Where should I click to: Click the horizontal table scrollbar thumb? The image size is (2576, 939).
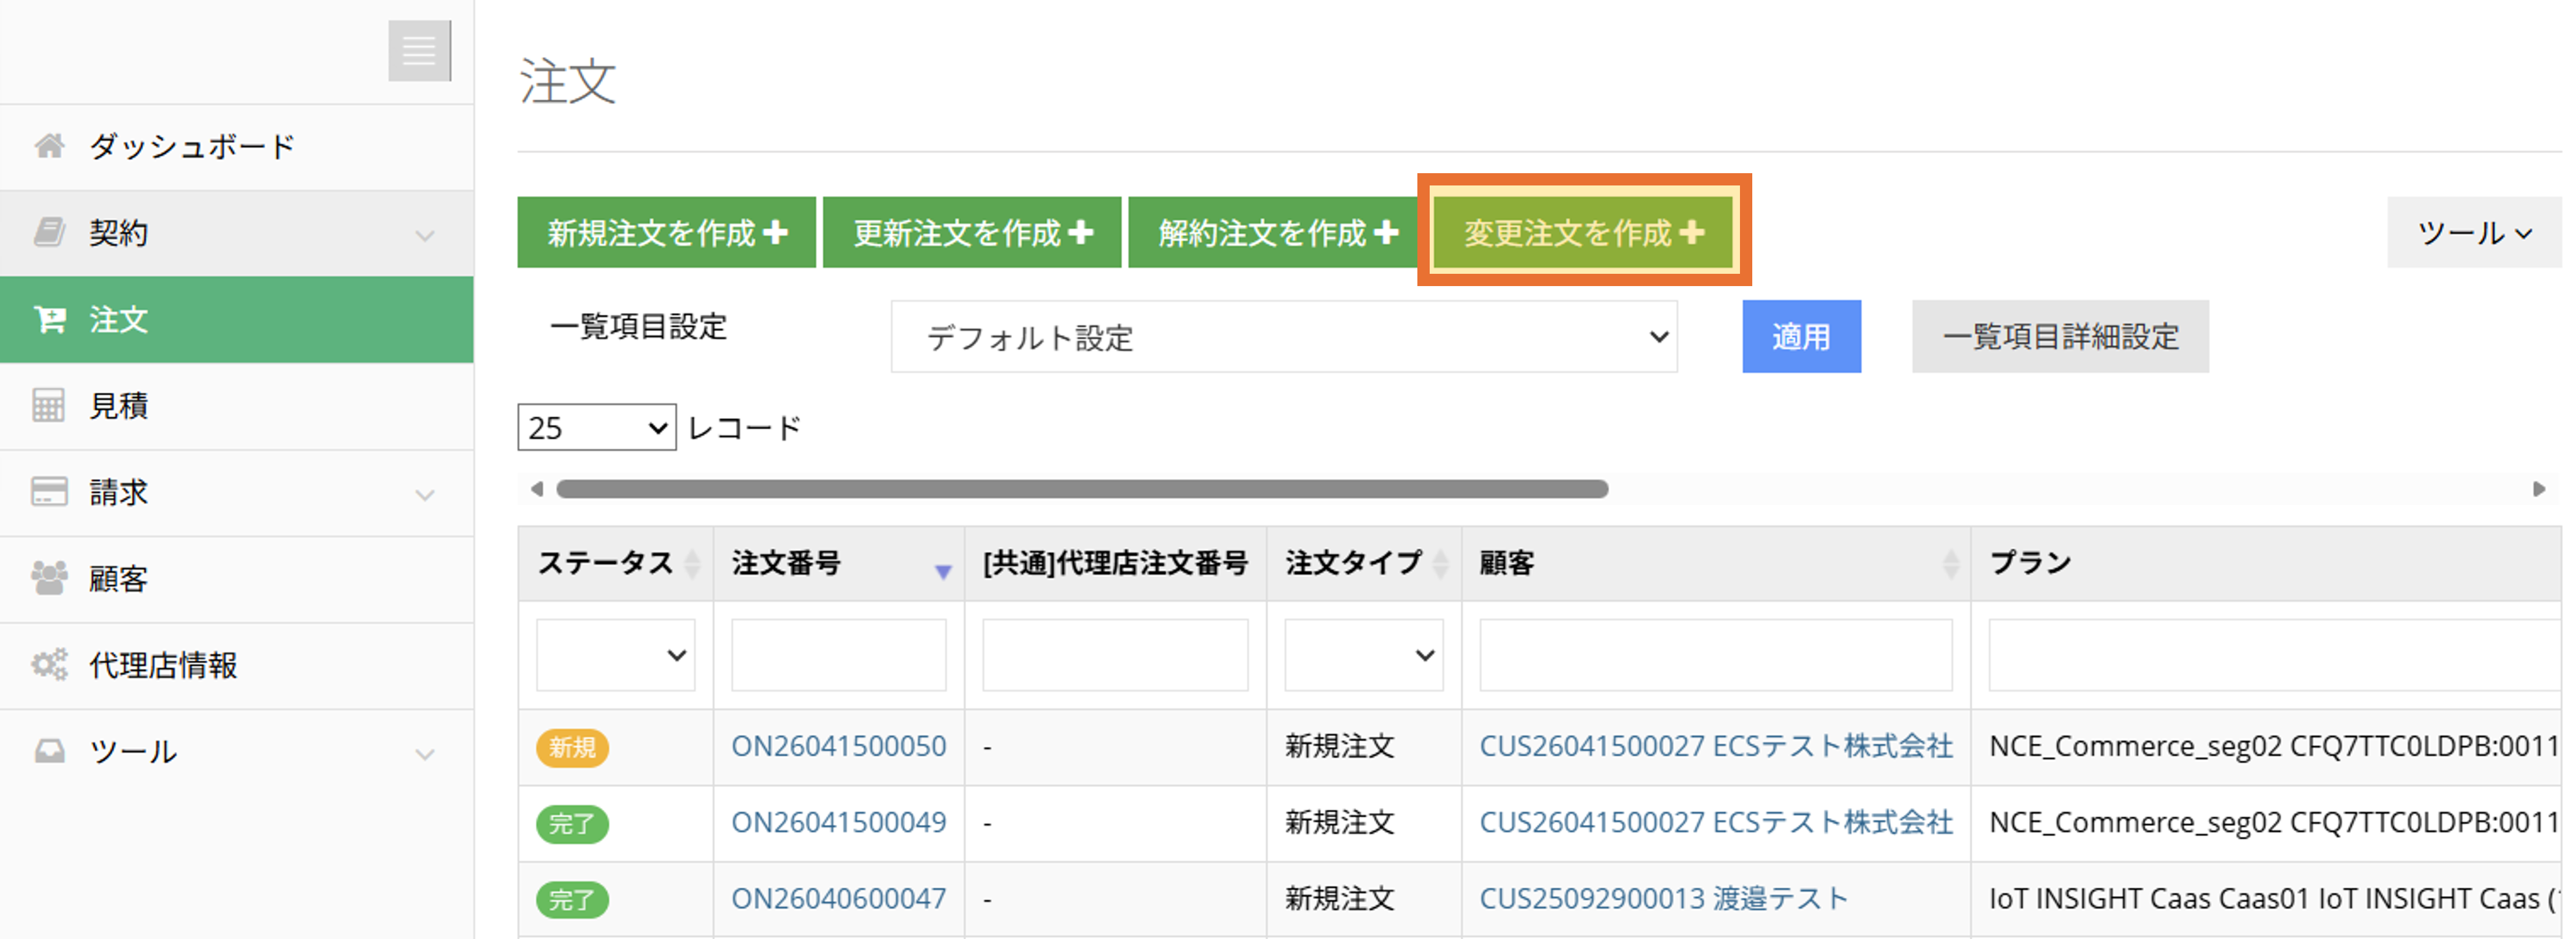[x=1082, y=490]
